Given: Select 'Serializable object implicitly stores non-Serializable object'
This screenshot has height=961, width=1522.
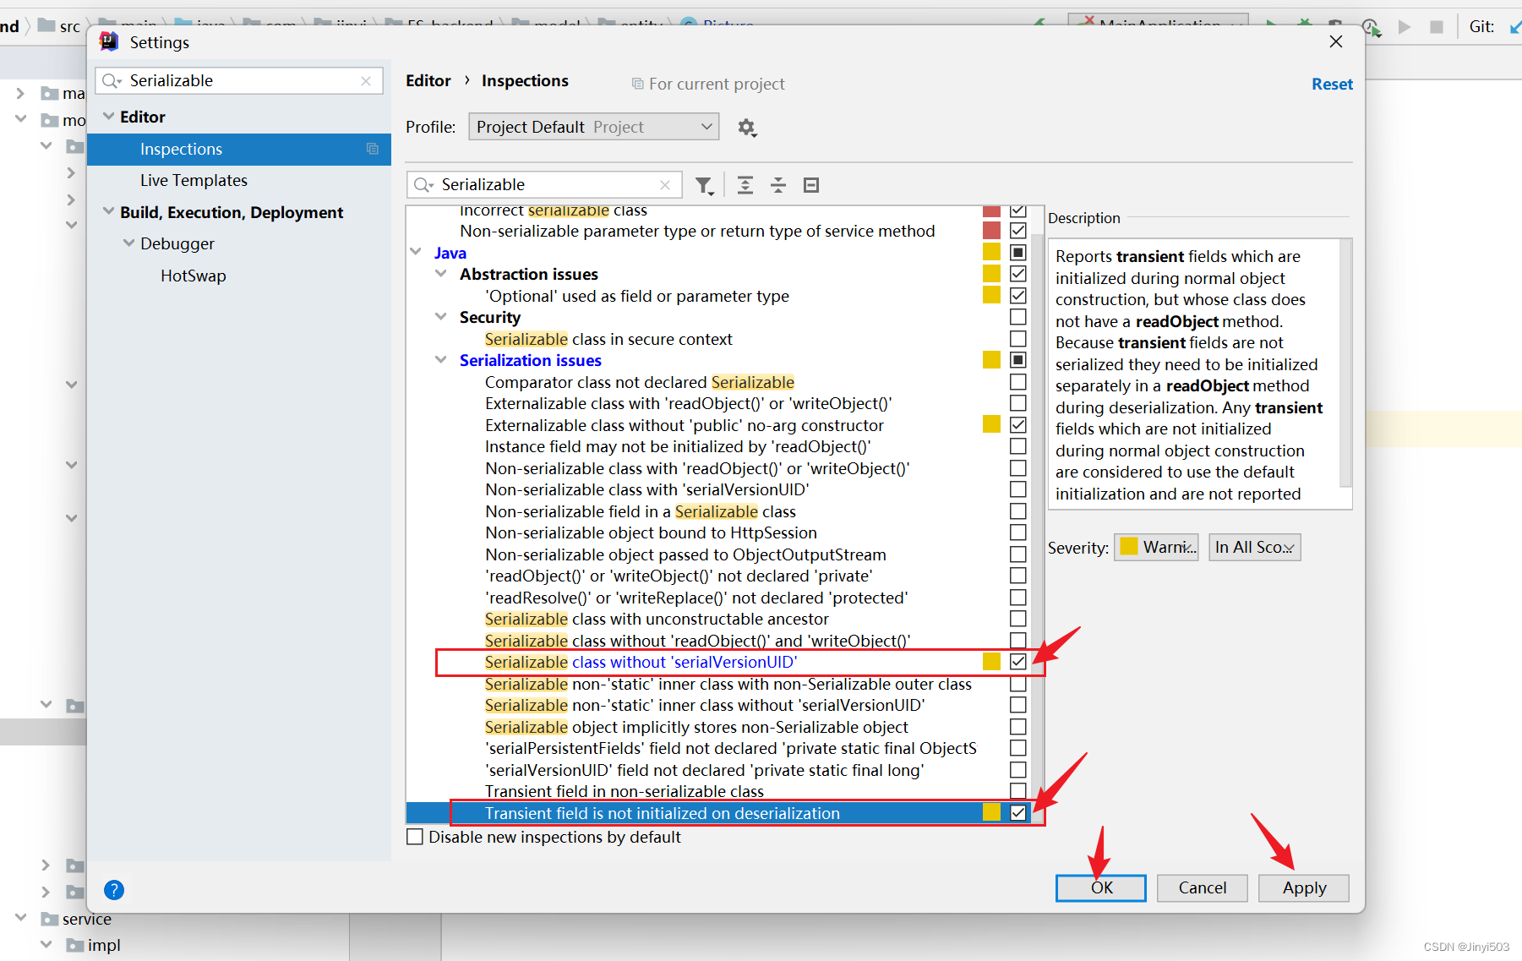Looking at the screenshot, I should tap(696, 728).
